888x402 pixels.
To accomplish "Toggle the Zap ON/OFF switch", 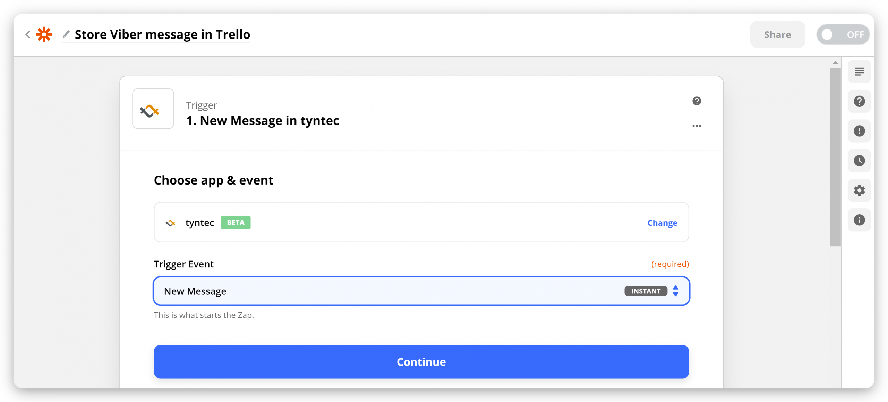I will click(843, 34).
